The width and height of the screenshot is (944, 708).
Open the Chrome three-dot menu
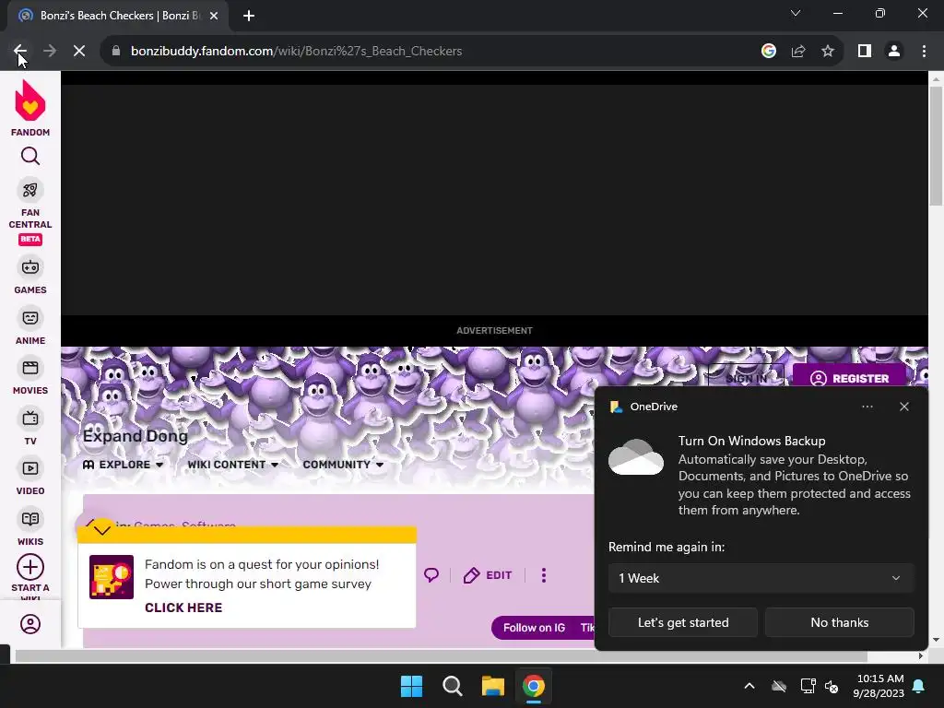point(924,52)
